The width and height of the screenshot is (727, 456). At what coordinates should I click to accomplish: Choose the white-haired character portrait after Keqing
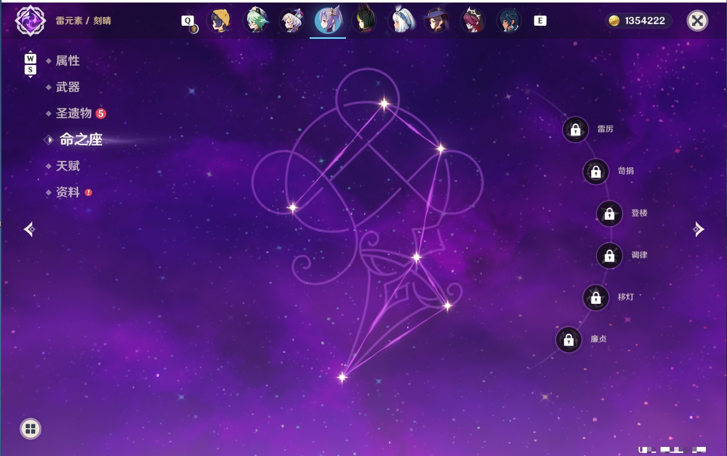(x=401, y=21)
